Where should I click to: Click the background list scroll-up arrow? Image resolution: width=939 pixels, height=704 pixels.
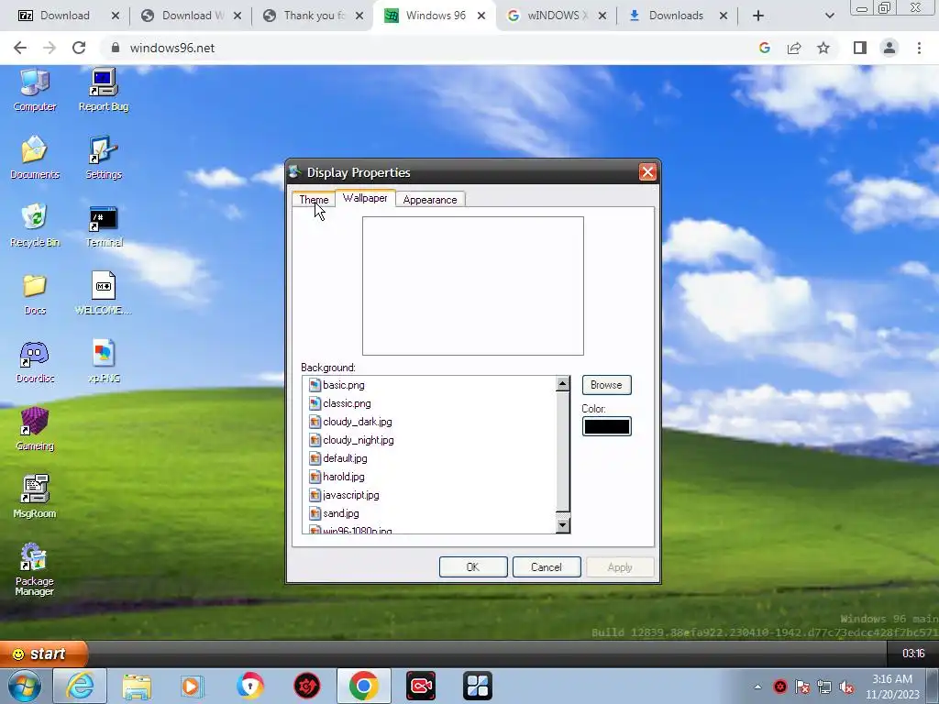[x=562, y=384]
